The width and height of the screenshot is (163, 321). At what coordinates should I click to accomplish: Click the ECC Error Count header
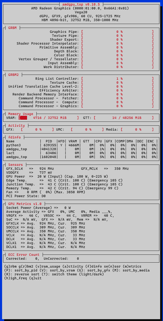tap(24, 255)
